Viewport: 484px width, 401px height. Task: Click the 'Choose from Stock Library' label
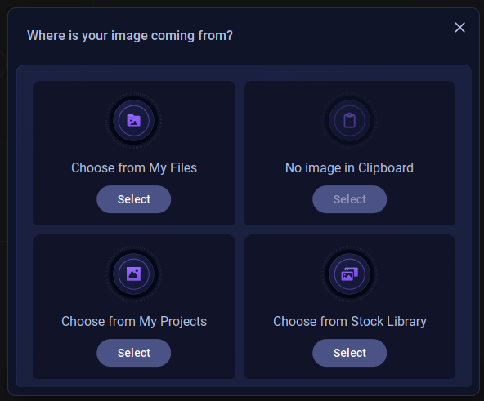point(350,322)
